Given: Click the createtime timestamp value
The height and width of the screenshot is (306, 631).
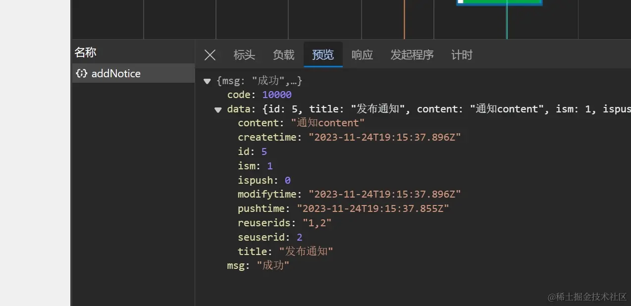Looking at the screenshot, I should point(384,137).
